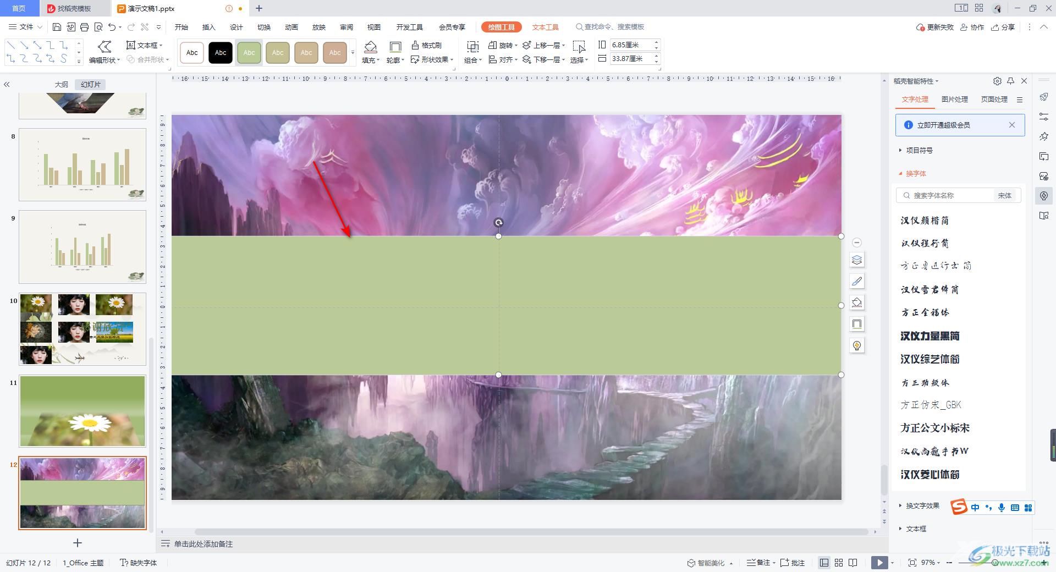Click the Format Painter (格式刷) tool
This screenshot has height=572, width=1056.
point(427,45)
